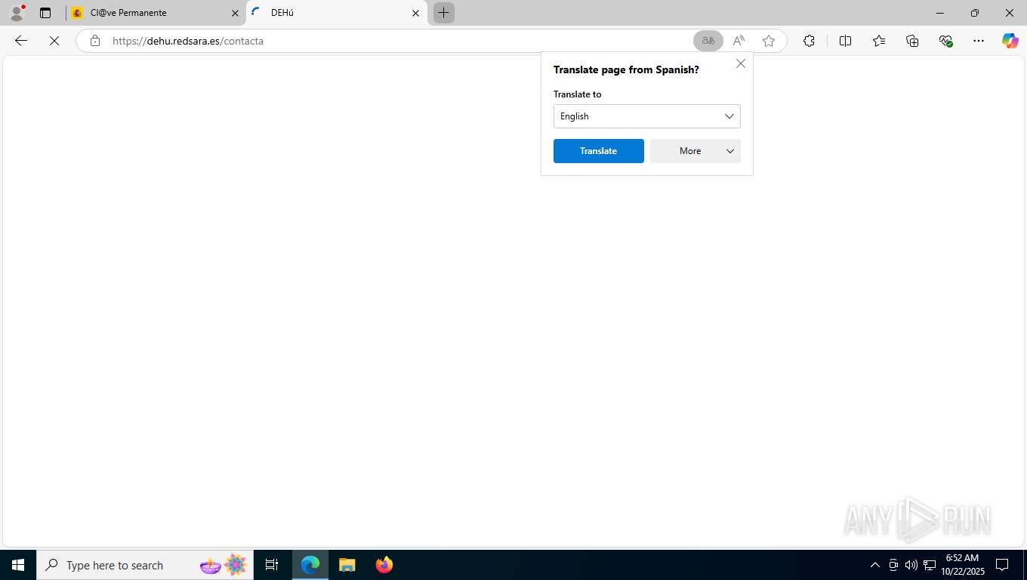Go back to the previous page
The height and width of the screenshot is (580, 1027).
coord(21,41)
